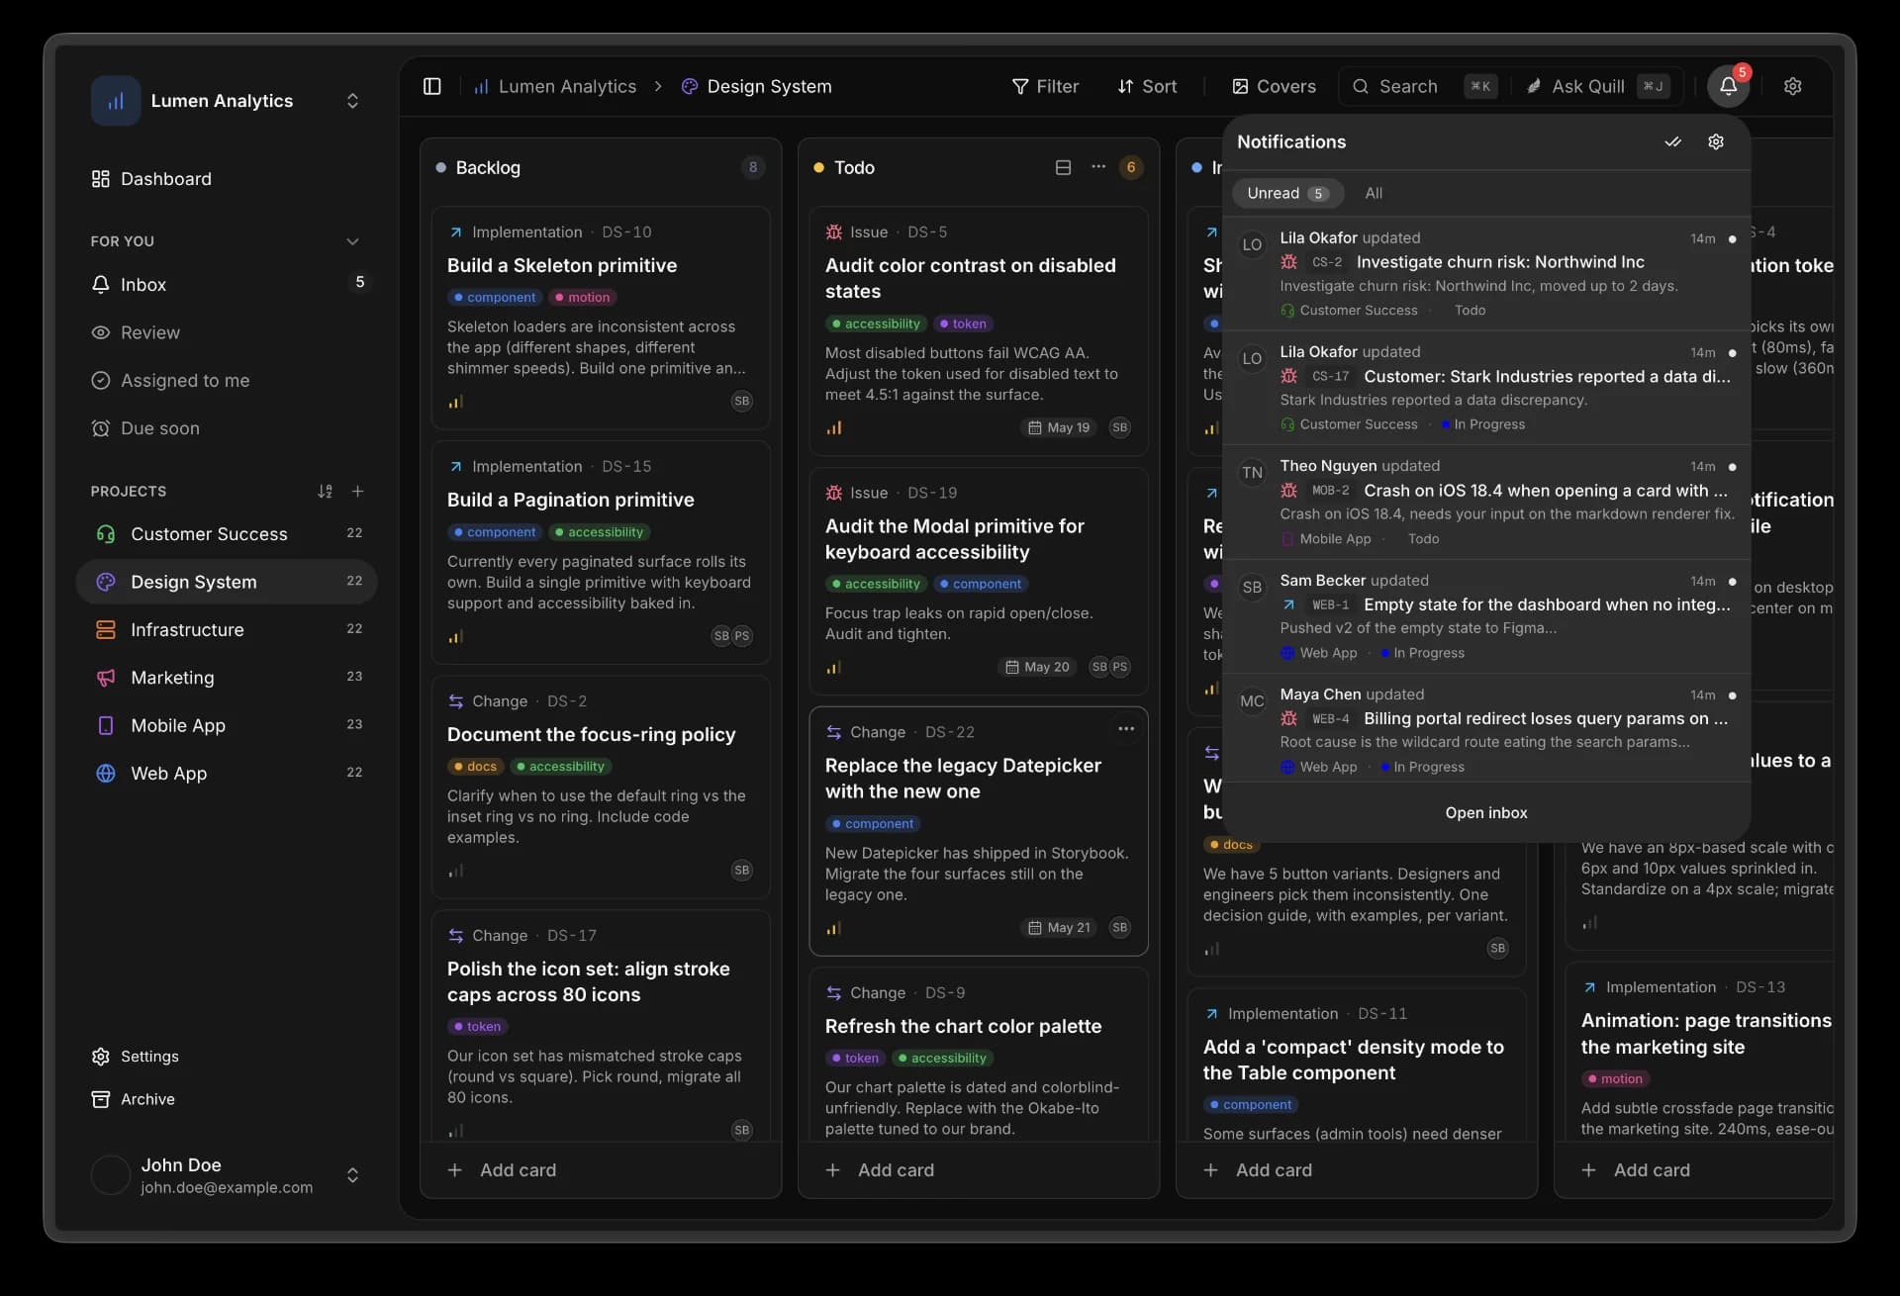Click priority bars on DS-5 card
This screenshot has width=1900, height=1296.
coord(833,427)
